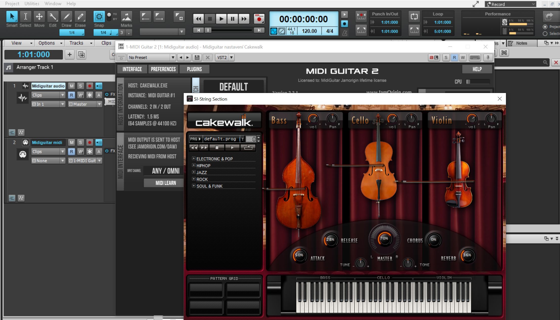Click the Master volume knob at 70%
Screen dimensions: 560x320
pyautogui.click(x=384, y=238)
